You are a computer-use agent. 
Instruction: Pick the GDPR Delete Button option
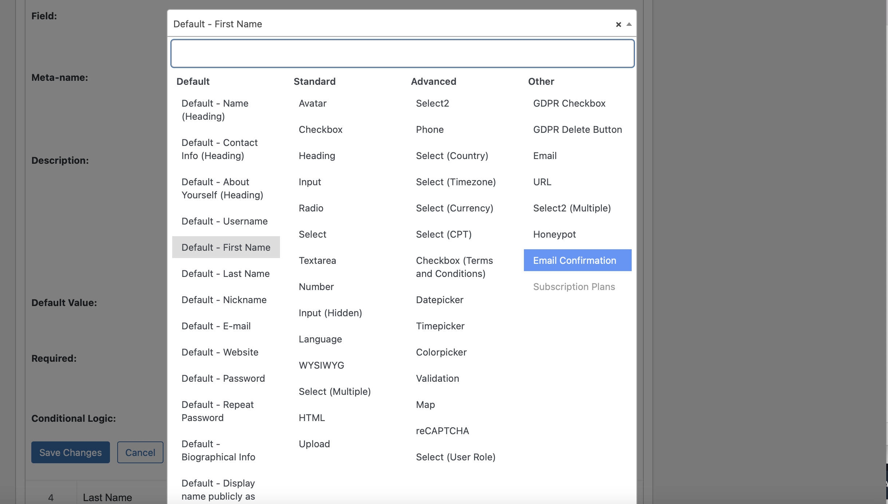coord(578,129)
